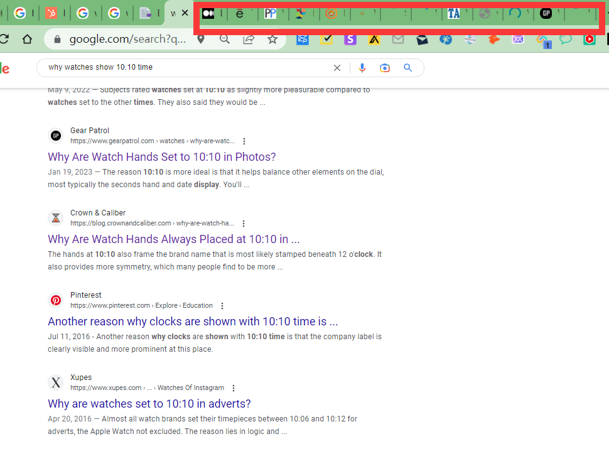Image resolution: width=609 pixels, height=456 pixels.
Task: Click the 'Jan 19, 2023' snippet date
Action: click(70, 172)
